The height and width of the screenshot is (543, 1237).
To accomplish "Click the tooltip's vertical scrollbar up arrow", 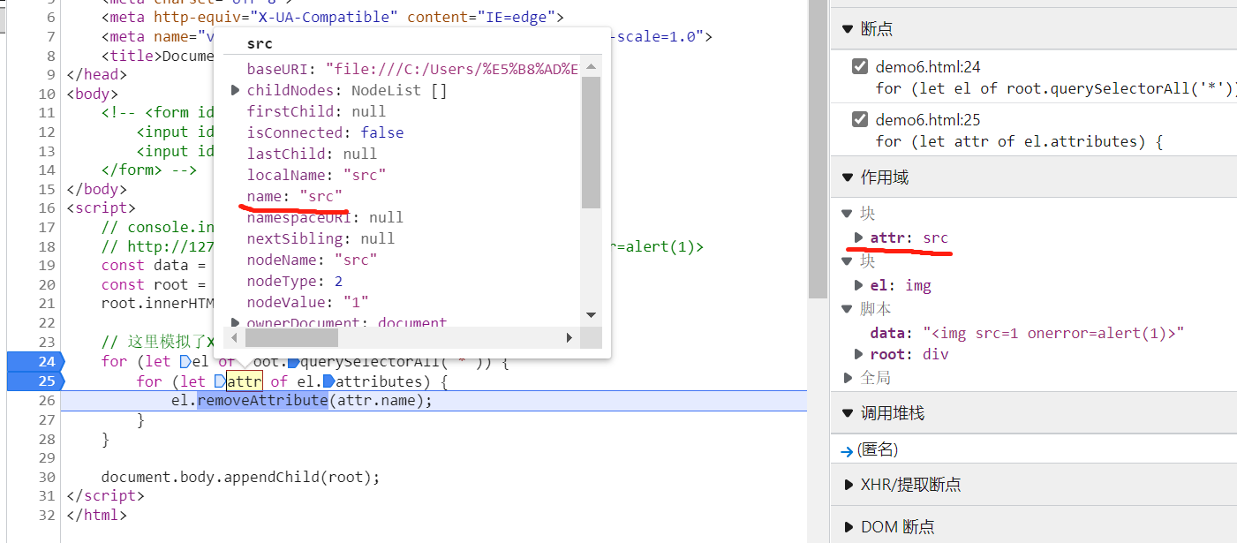I will 592,67.
